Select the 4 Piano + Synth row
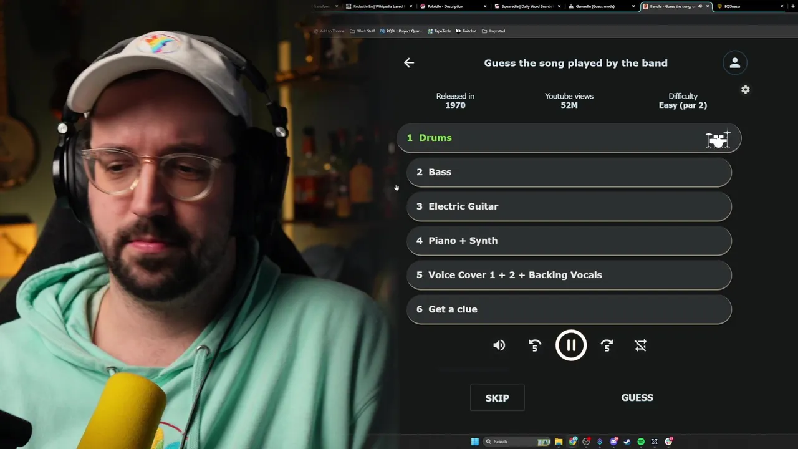 (x=569, y=241)
